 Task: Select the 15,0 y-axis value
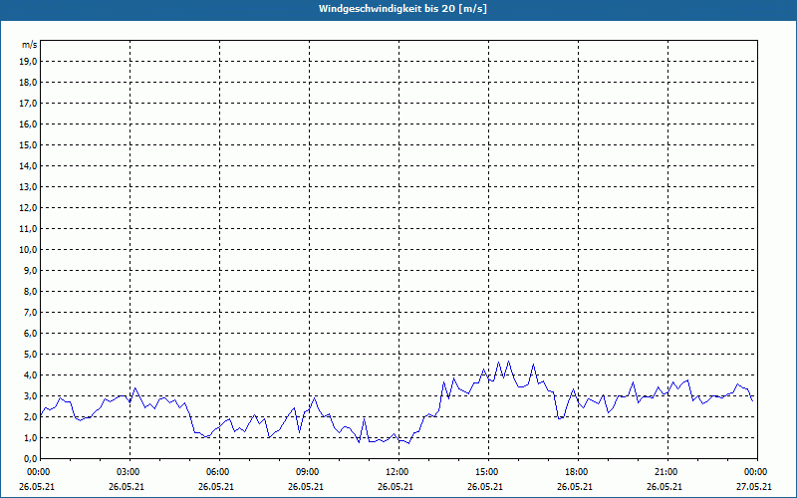click(29, 144)
